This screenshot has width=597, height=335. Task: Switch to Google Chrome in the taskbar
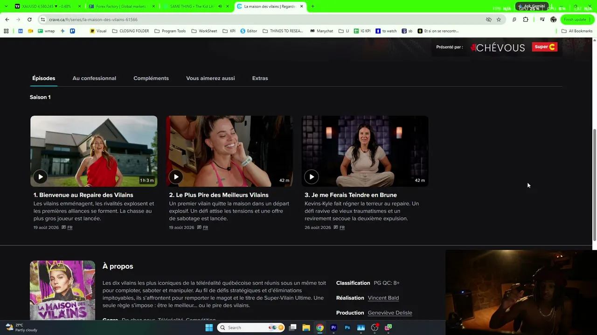click(x=319, y=328)
